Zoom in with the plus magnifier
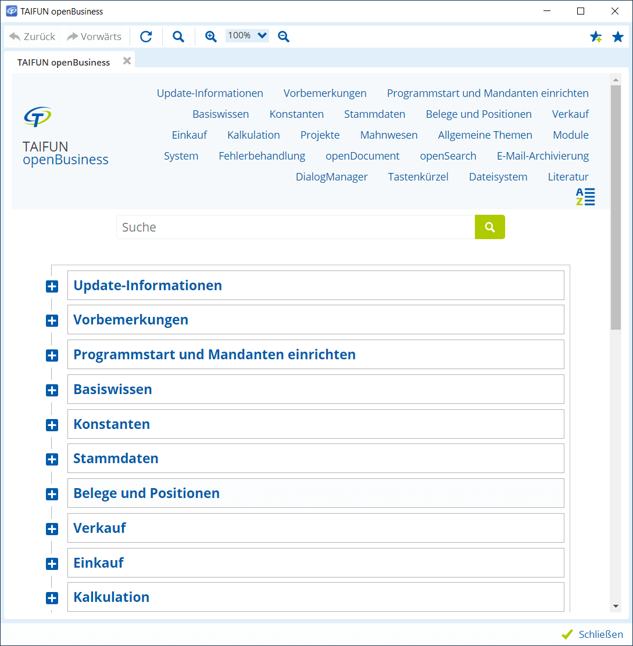Viewport: 633px width, 646px height. [211, 37]
